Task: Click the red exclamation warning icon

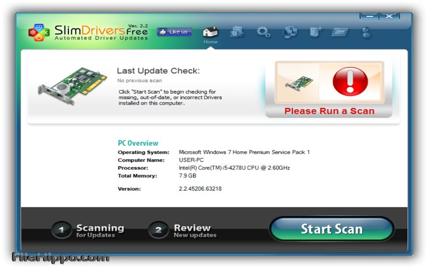Action: tap(350, 81)
